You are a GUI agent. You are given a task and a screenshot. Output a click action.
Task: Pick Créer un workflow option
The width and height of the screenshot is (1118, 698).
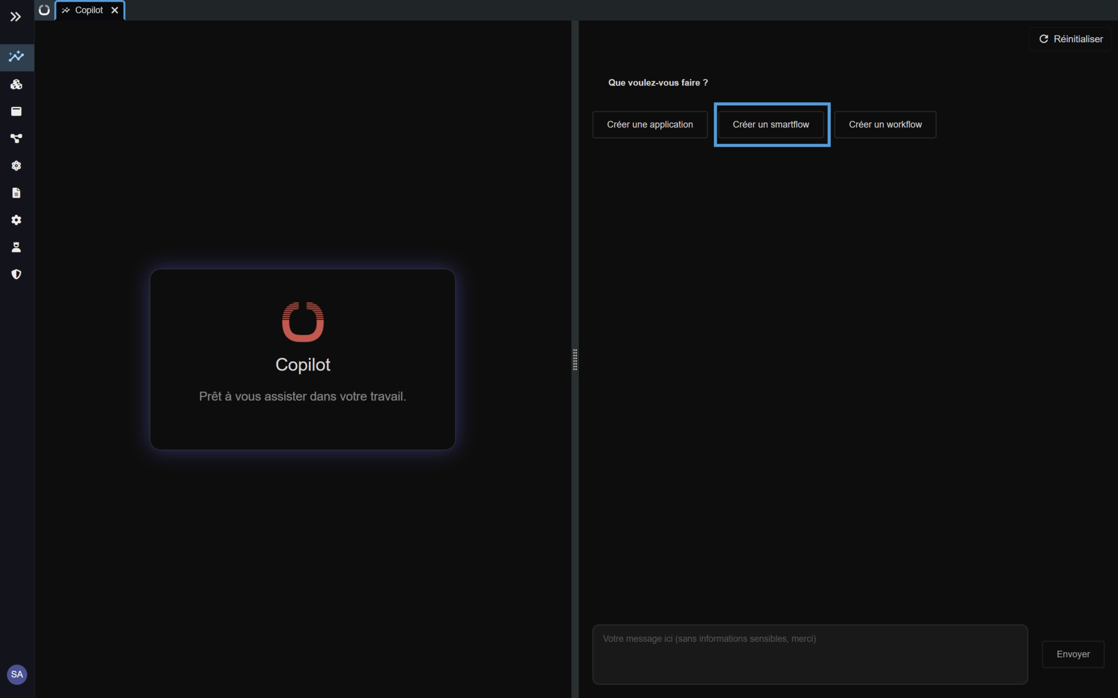tap(885, 124)
